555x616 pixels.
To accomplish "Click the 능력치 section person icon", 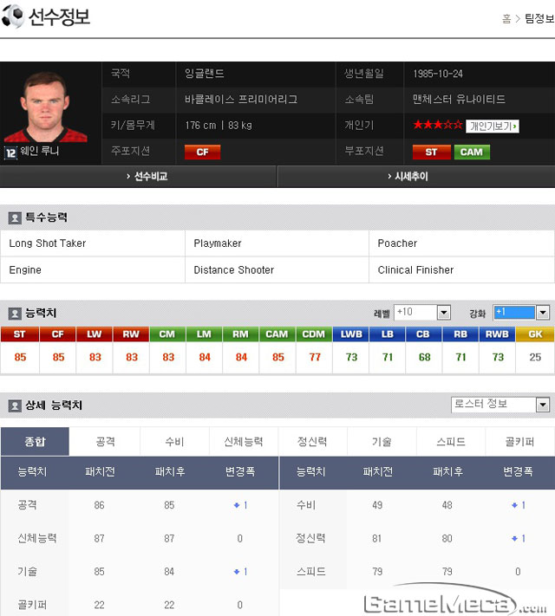I will pos(15,314).
